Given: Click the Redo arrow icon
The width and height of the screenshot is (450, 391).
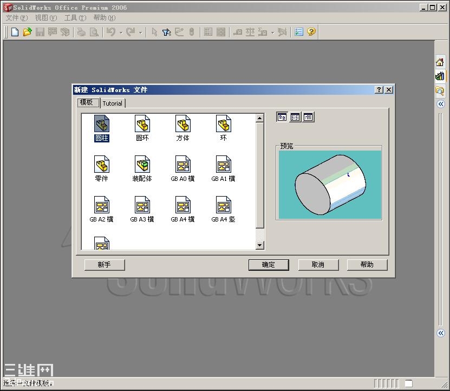Looking at the screenshot, I should pyautogui.click(x=131, y=32).
